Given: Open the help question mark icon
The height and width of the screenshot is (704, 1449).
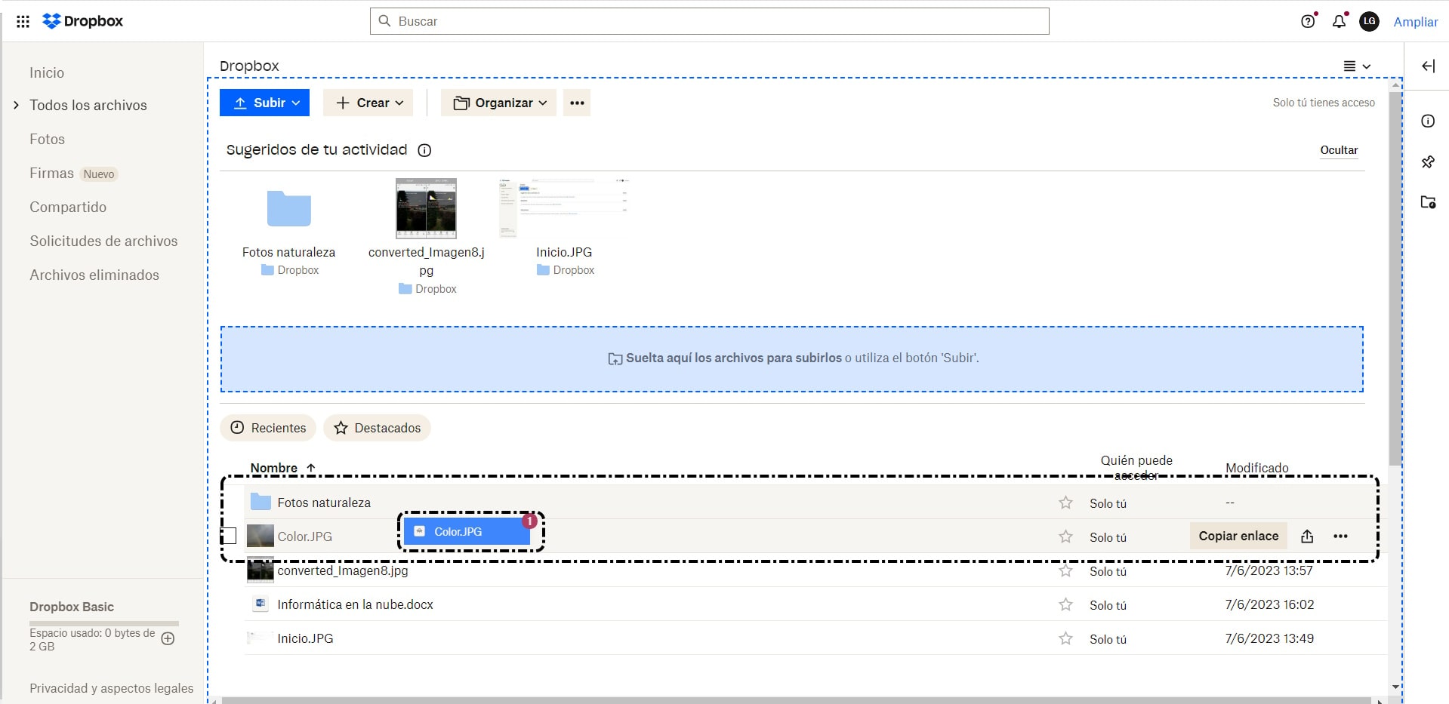Looking at the screenshot, I should 1308,21.
